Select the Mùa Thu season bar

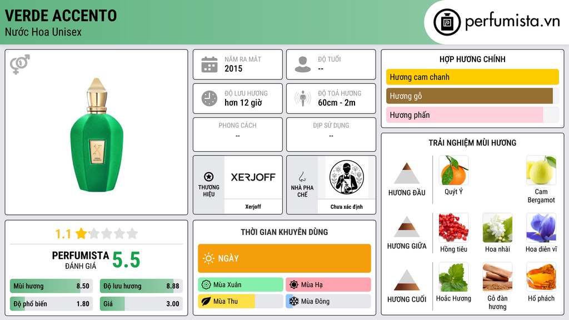[x=241, y=301]
